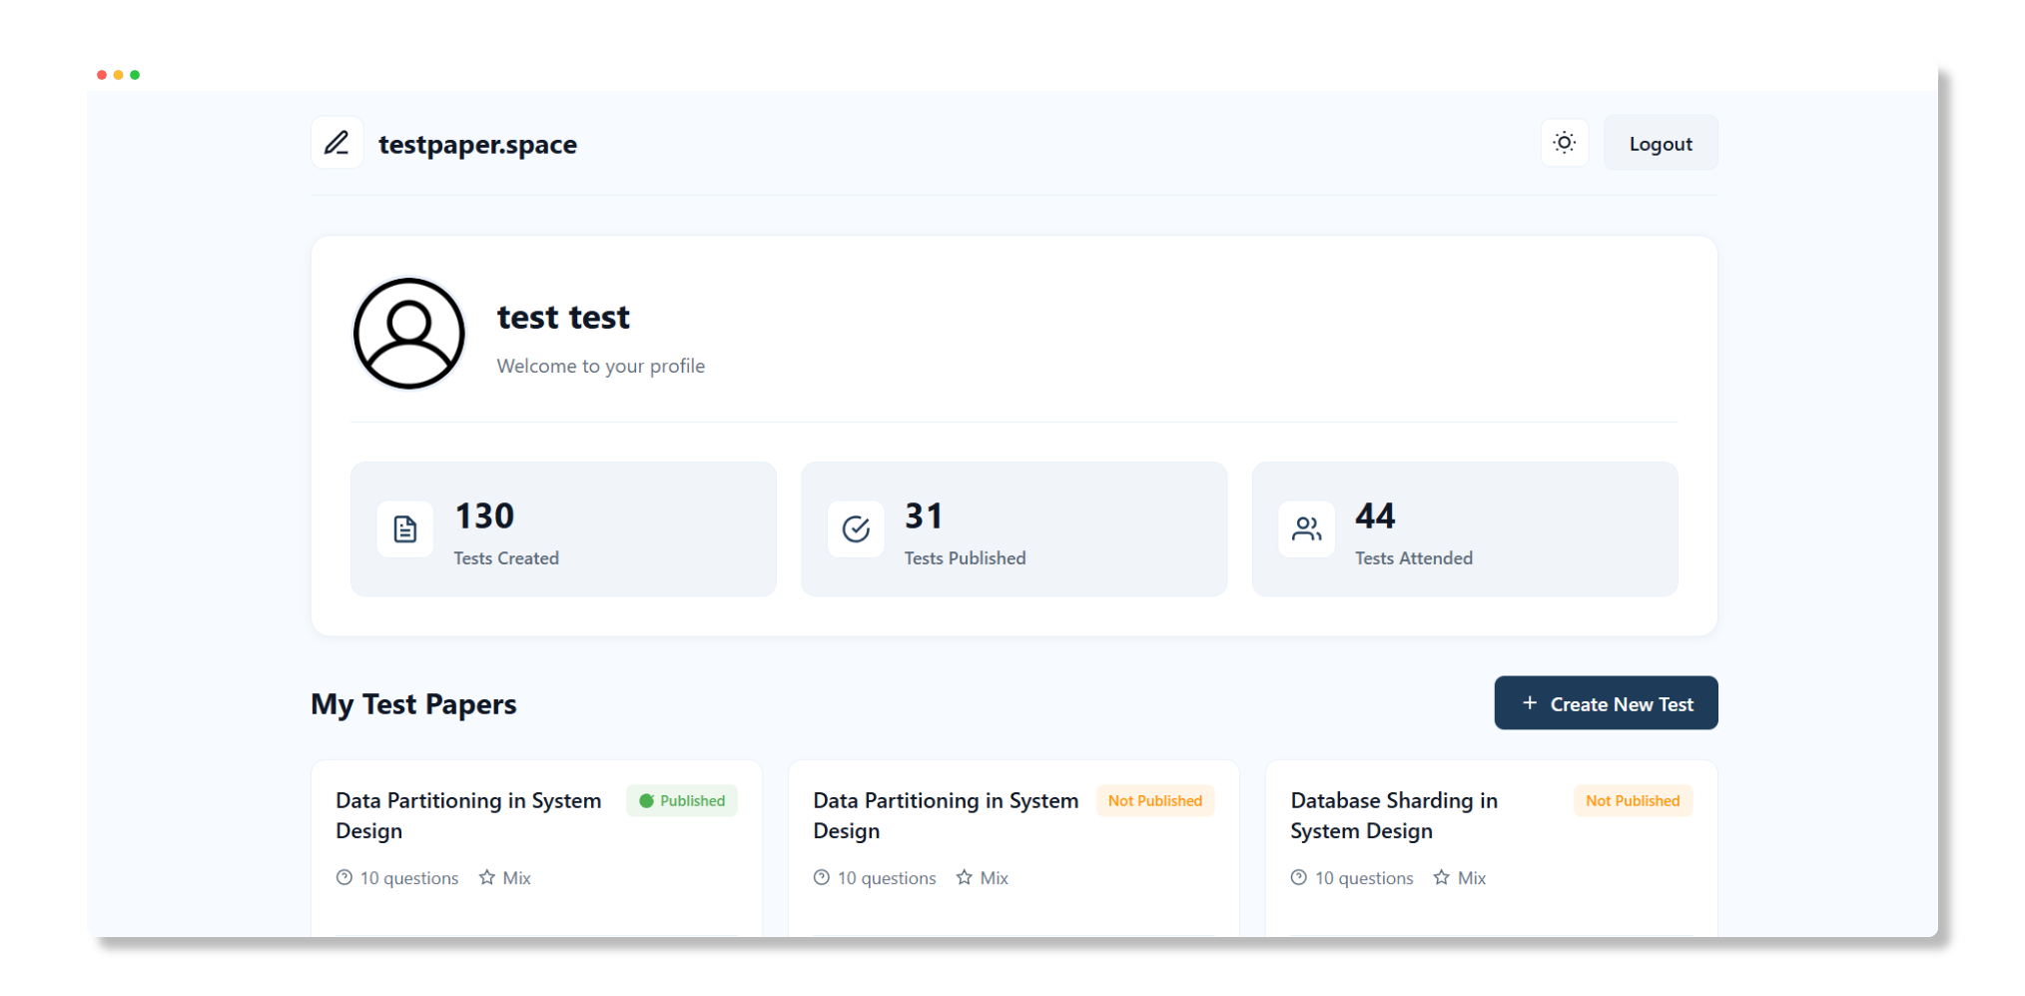
Task: Click the 130 Tests Created stat card
Action: 563,528
